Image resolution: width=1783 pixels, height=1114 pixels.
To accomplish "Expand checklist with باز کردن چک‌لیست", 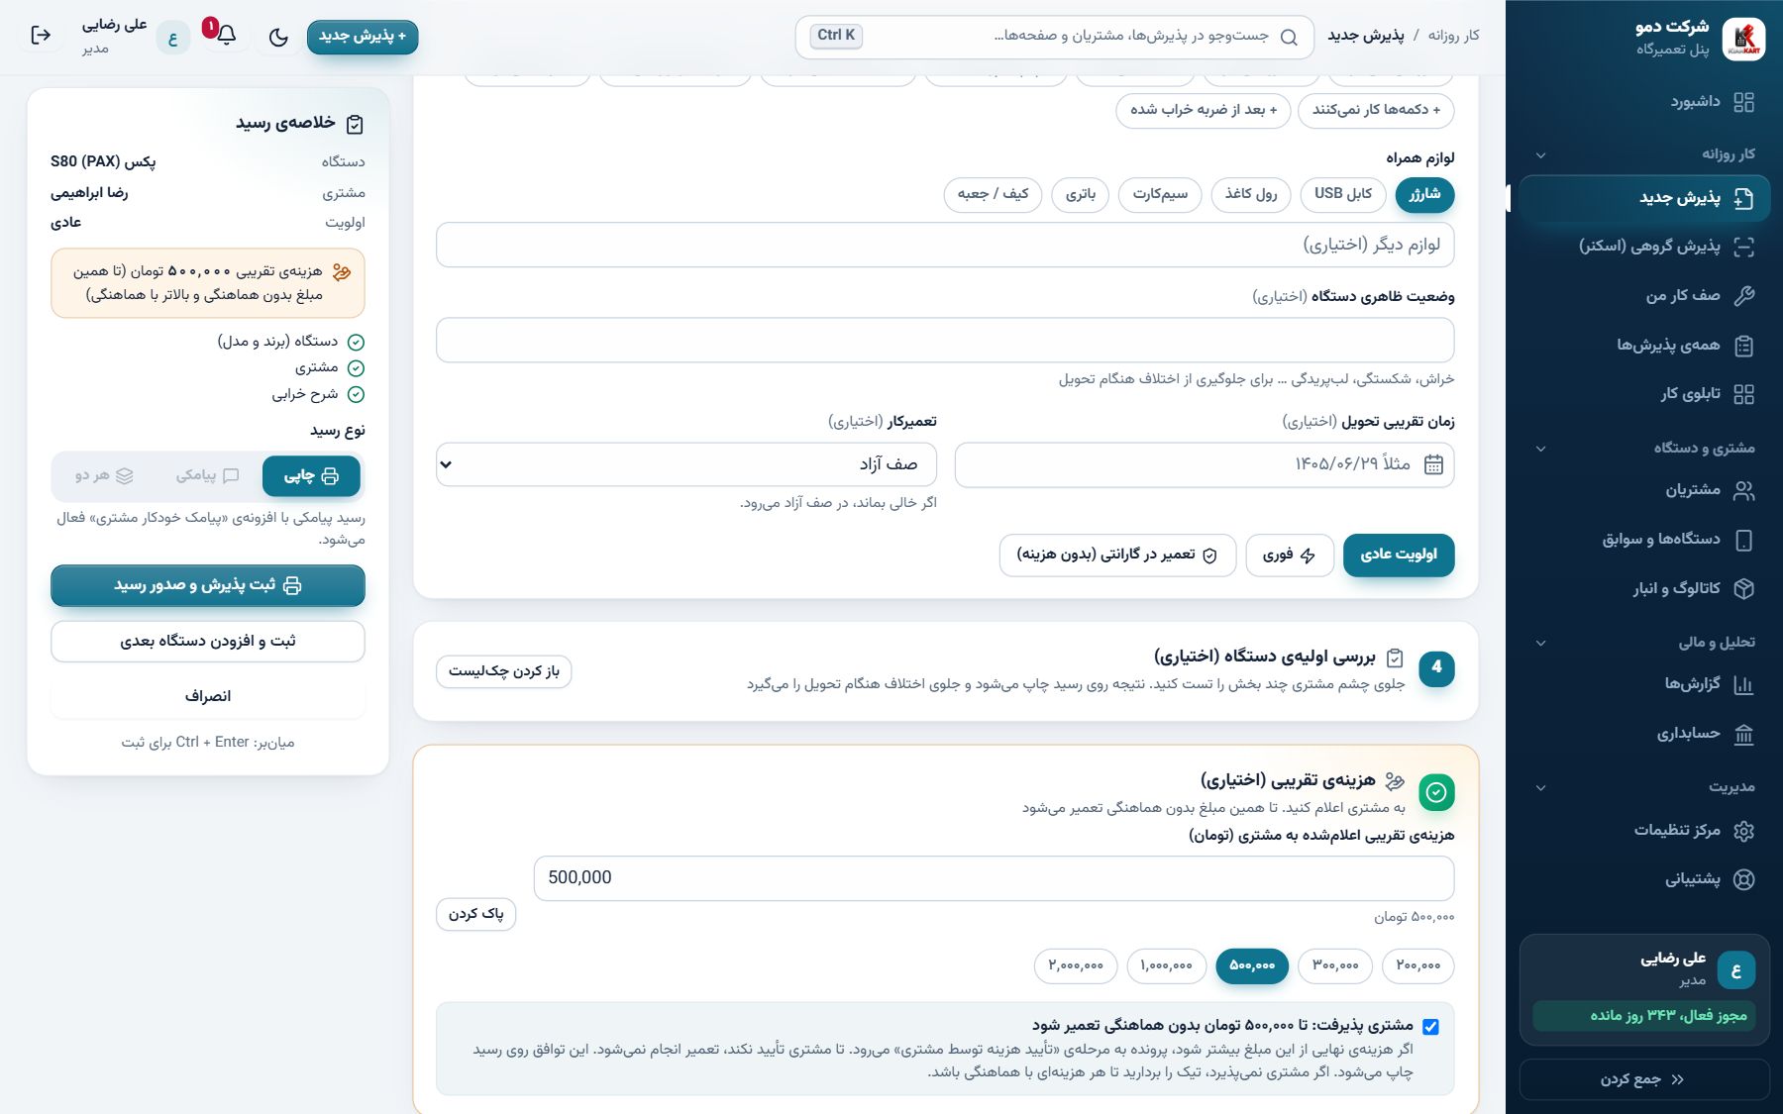I will coord(504,671).
